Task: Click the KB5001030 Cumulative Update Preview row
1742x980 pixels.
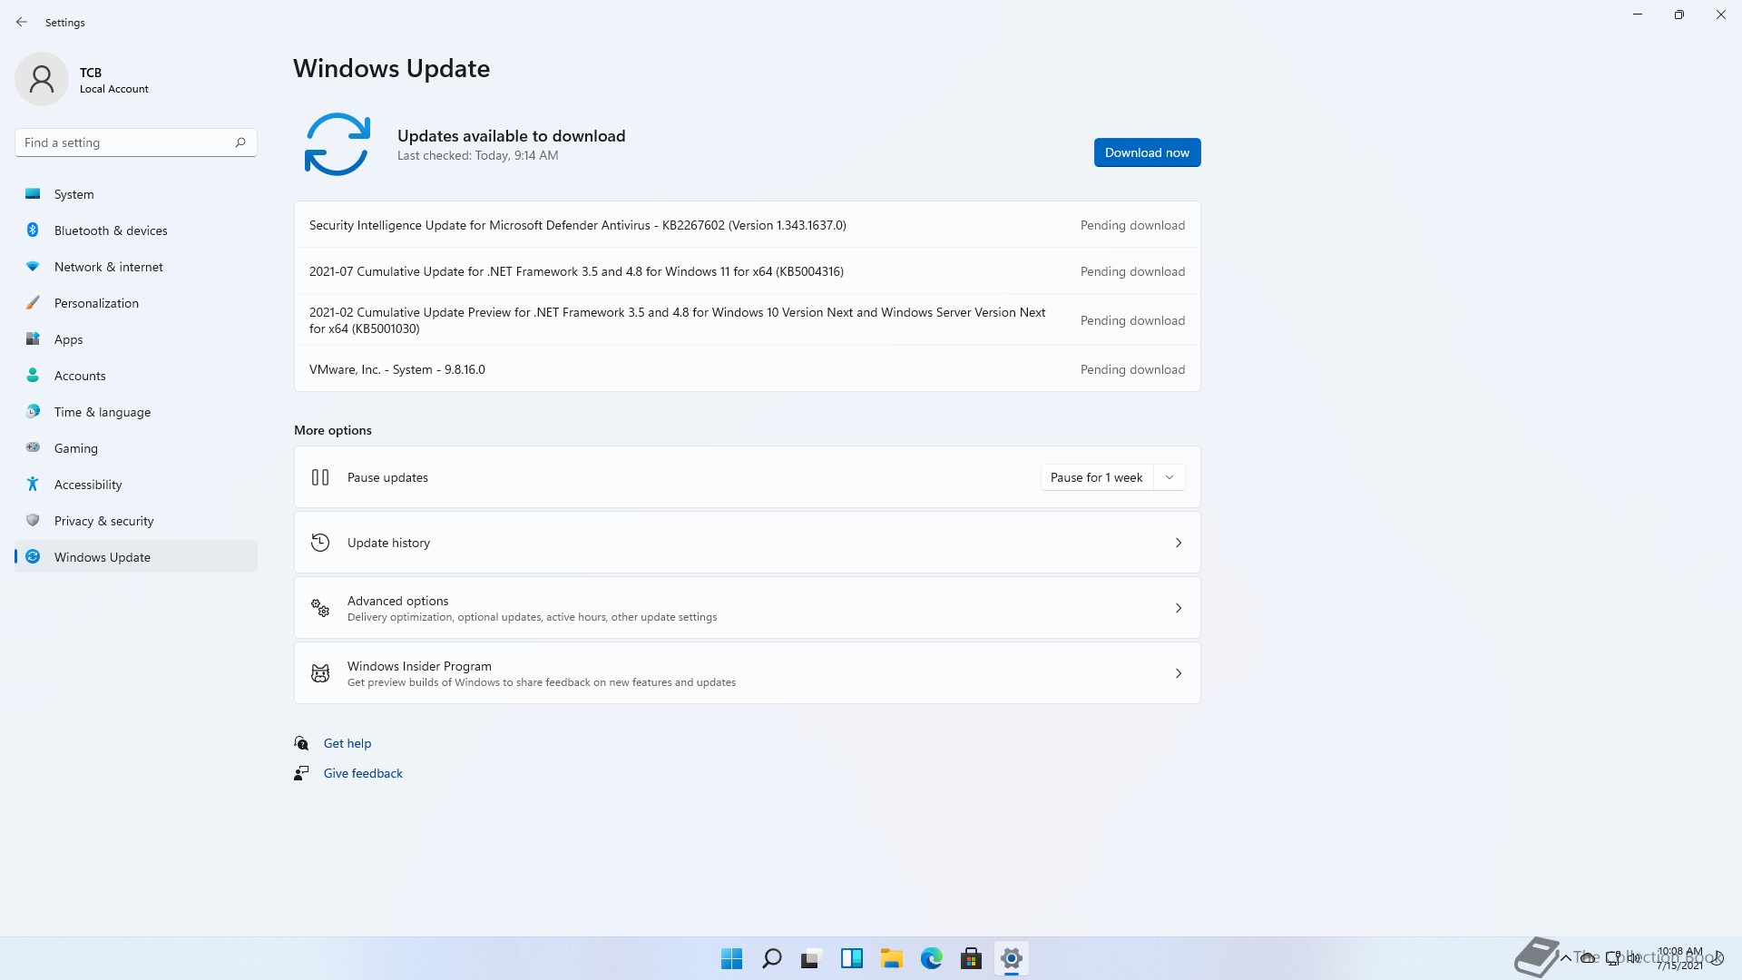Action: (748, 320)
